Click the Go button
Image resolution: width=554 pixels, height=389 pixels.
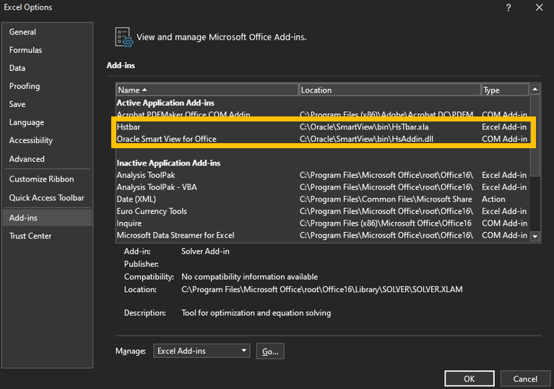270,351
